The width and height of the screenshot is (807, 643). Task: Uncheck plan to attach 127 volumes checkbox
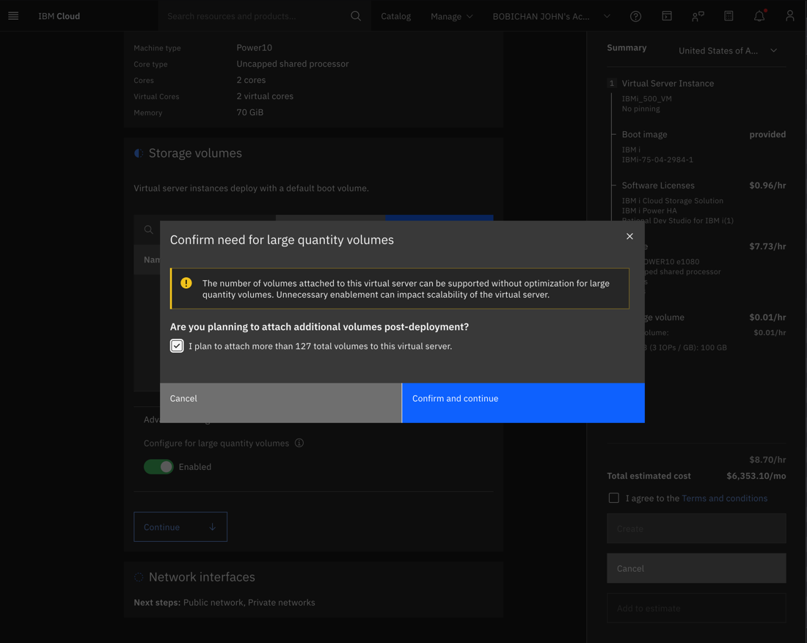[177, 346]
